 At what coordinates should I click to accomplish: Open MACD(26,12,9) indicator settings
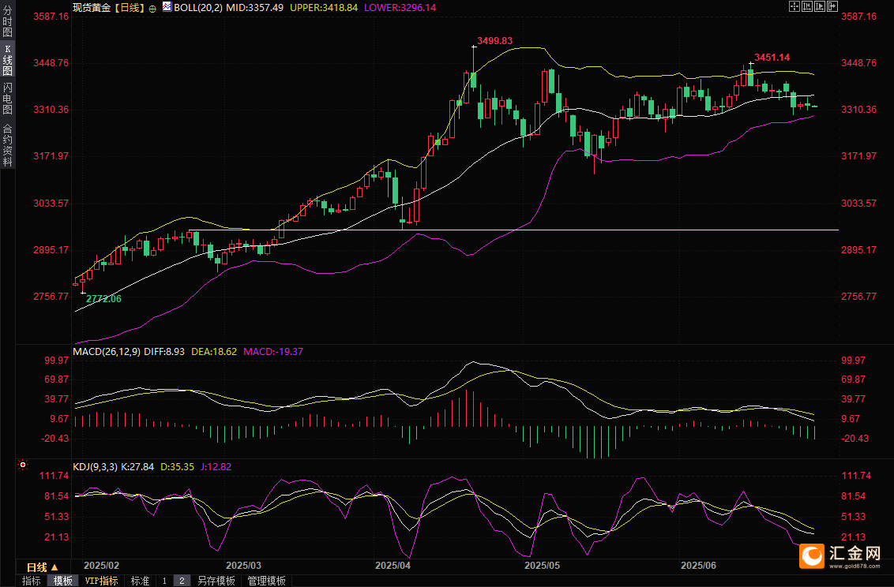[107, 351]
